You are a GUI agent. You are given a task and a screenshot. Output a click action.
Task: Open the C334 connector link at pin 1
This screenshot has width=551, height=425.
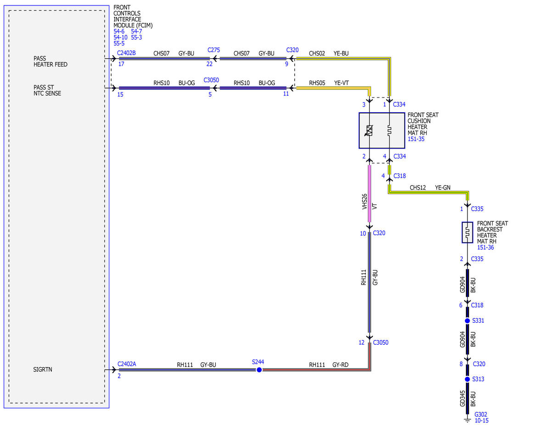[399, 105]
